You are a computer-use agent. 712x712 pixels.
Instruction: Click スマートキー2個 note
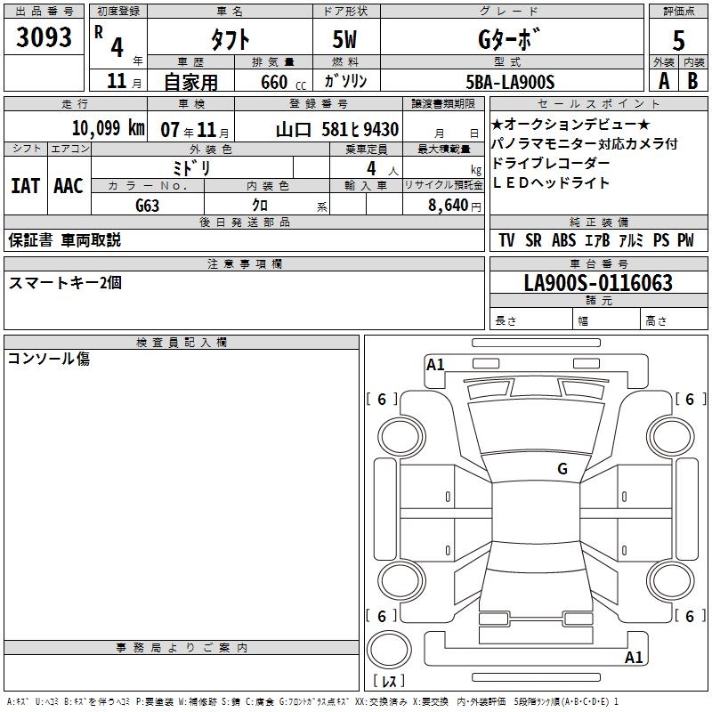[x=65, y=283]
